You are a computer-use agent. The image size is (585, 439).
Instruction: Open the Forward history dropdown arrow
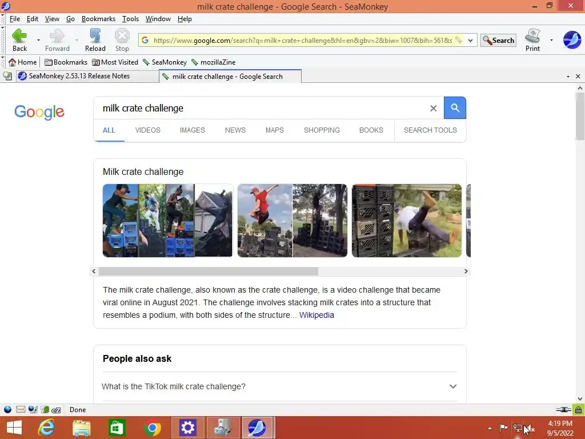pos(77,40)
